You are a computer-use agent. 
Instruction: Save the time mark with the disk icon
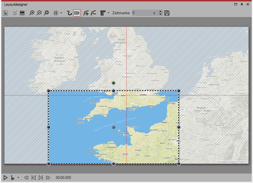[167, 13]
